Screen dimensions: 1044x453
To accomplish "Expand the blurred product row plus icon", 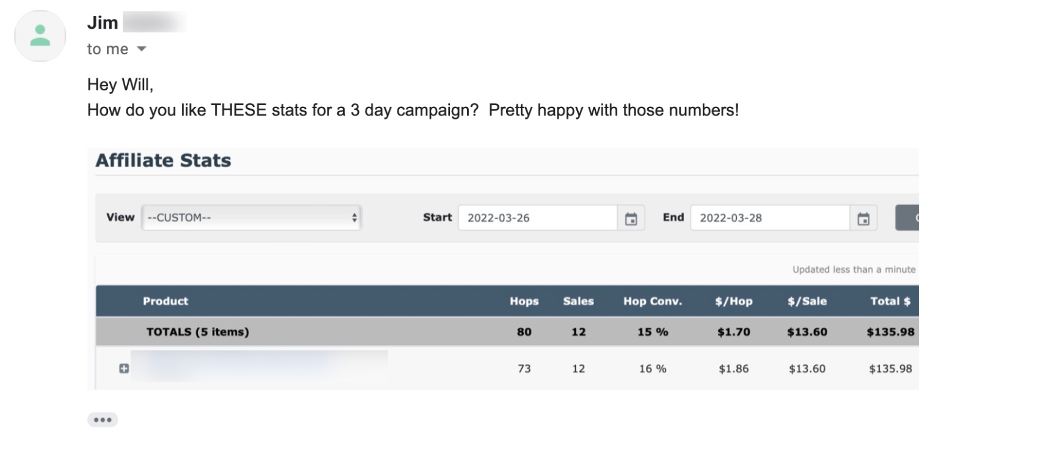I will (124, 368).
